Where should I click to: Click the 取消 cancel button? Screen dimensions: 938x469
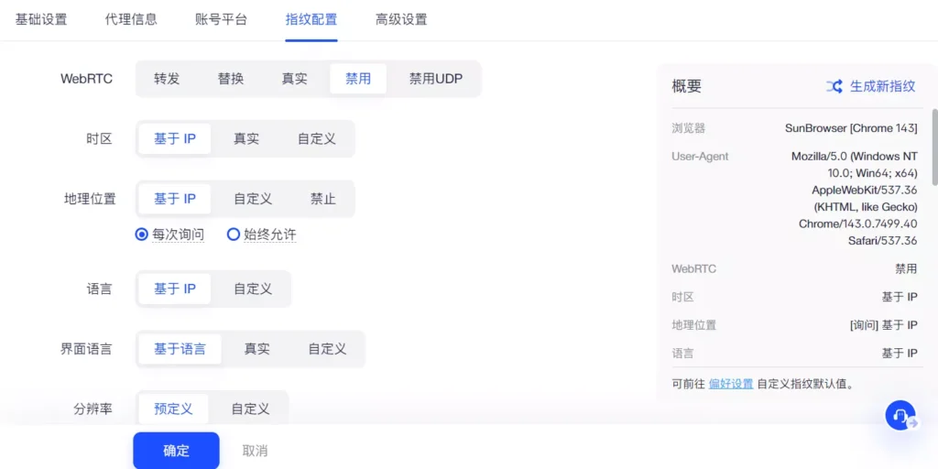click(x=255, y=451)
